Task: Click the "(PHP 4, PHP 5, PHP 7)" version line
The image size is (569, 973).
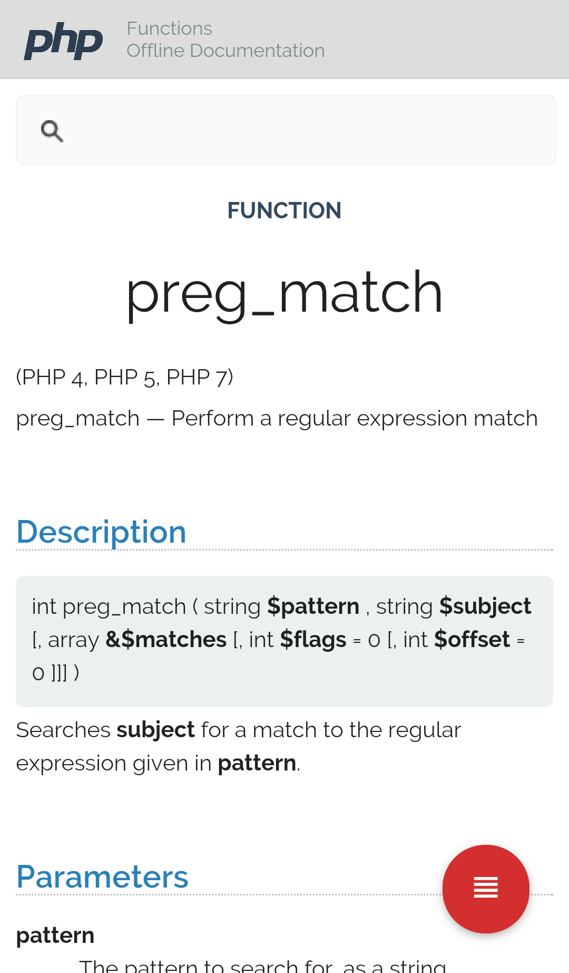Action: [x=124, y=377]
